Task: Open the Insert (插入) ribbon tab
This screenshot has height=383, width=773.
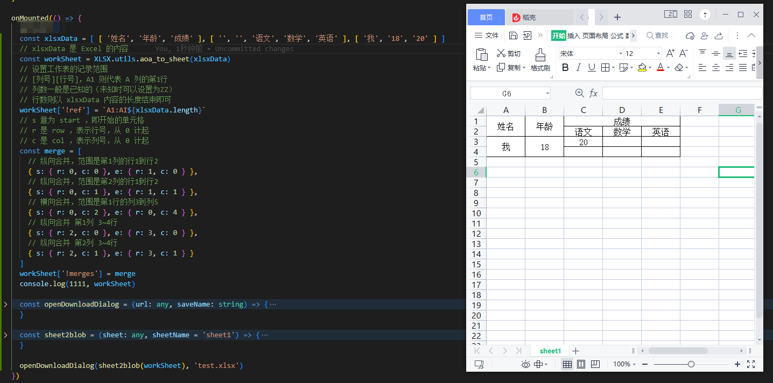Action: pyautogui.click(x=573, y=36)
